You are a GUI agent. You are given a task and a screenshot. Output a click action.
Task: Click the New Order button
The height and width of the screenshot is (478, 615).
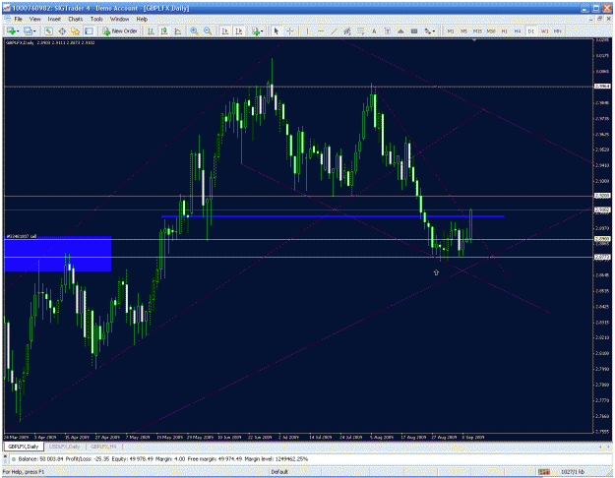pyautogui.click(x=120, y=30)
